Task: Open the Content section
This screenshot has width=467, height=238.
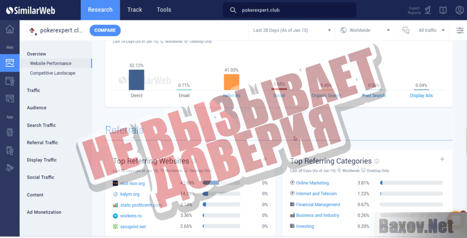Action: click(x=35, y=195)
